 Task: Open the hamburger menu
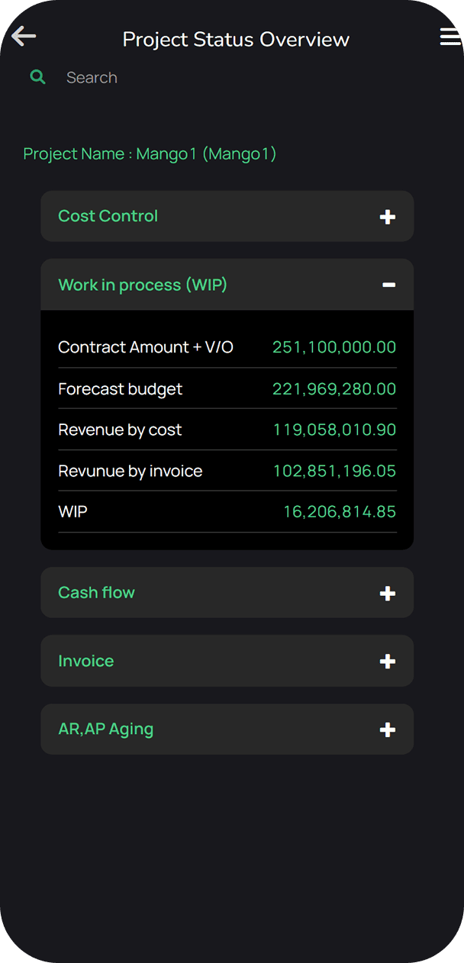click(449, 37)
